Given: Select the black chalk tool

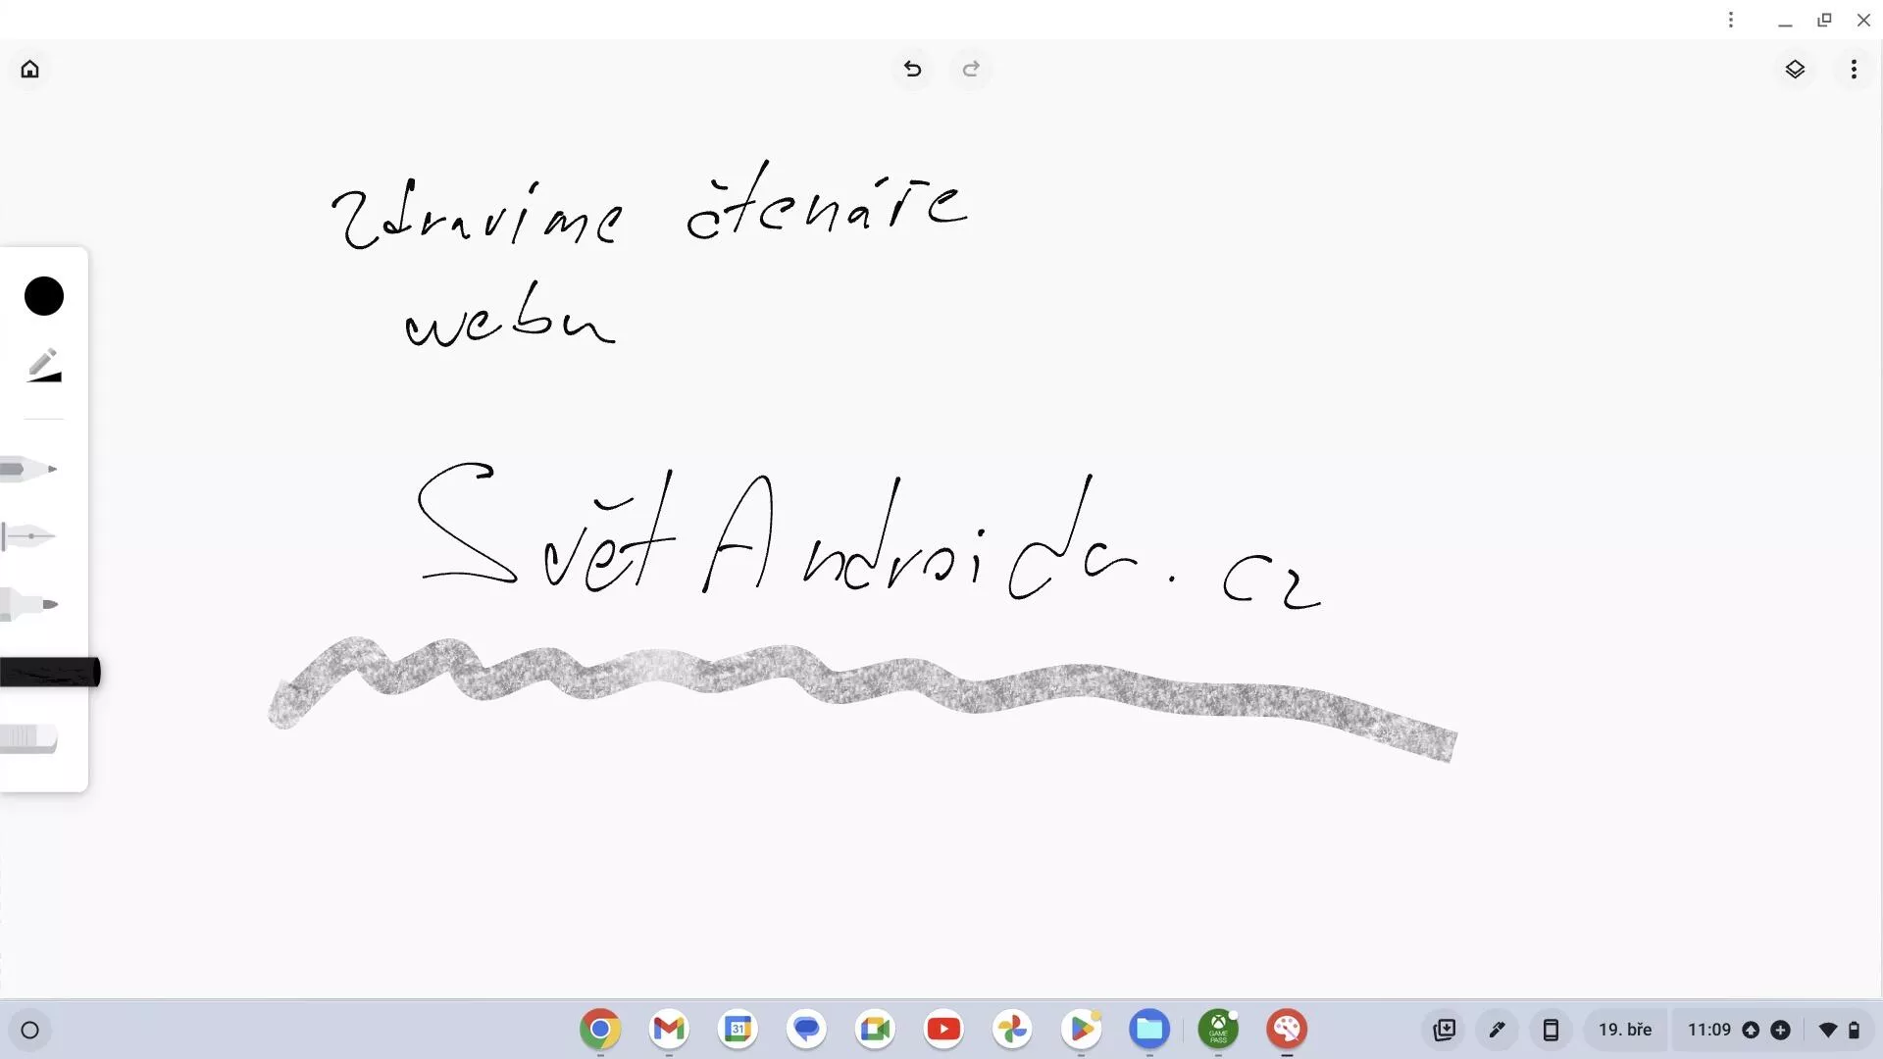Looking at the screenshot, I should [x=50, y=673].
